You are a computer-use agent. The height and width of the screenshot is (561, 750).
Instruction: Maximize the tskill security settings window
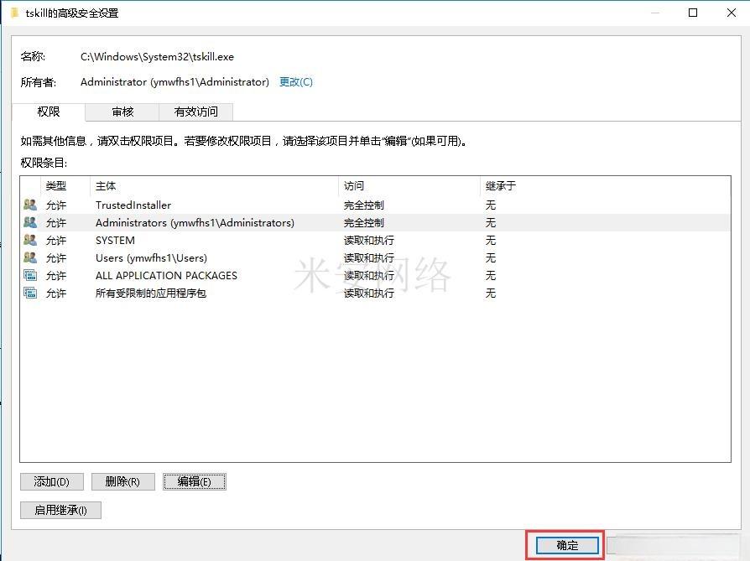click(693, 13)
